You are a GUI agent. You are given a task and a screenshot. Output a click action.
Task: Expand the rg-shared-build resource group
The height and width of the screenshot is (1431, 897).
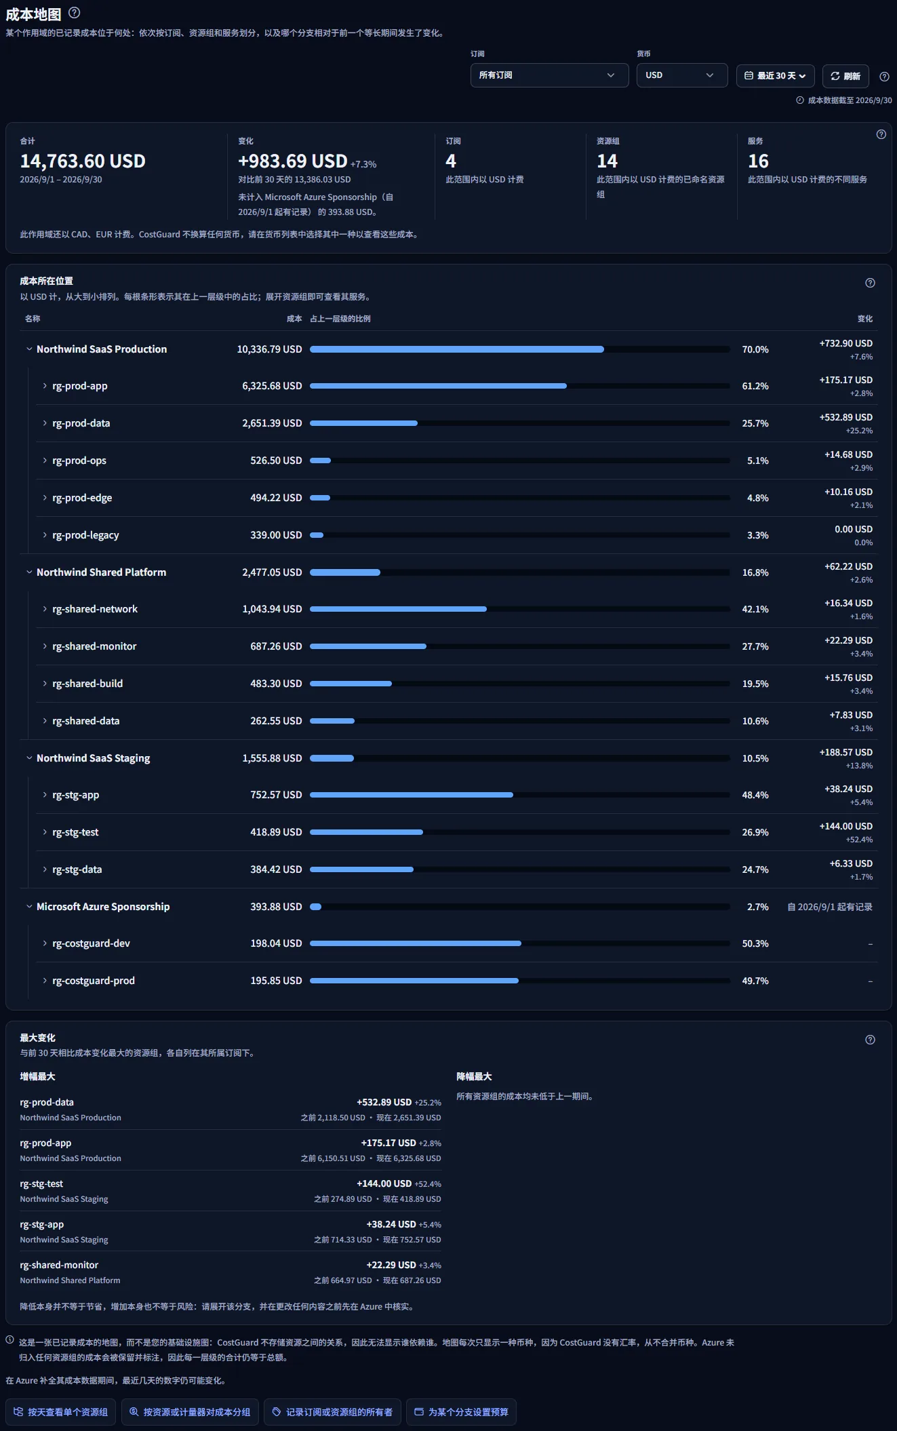point(45,684)
